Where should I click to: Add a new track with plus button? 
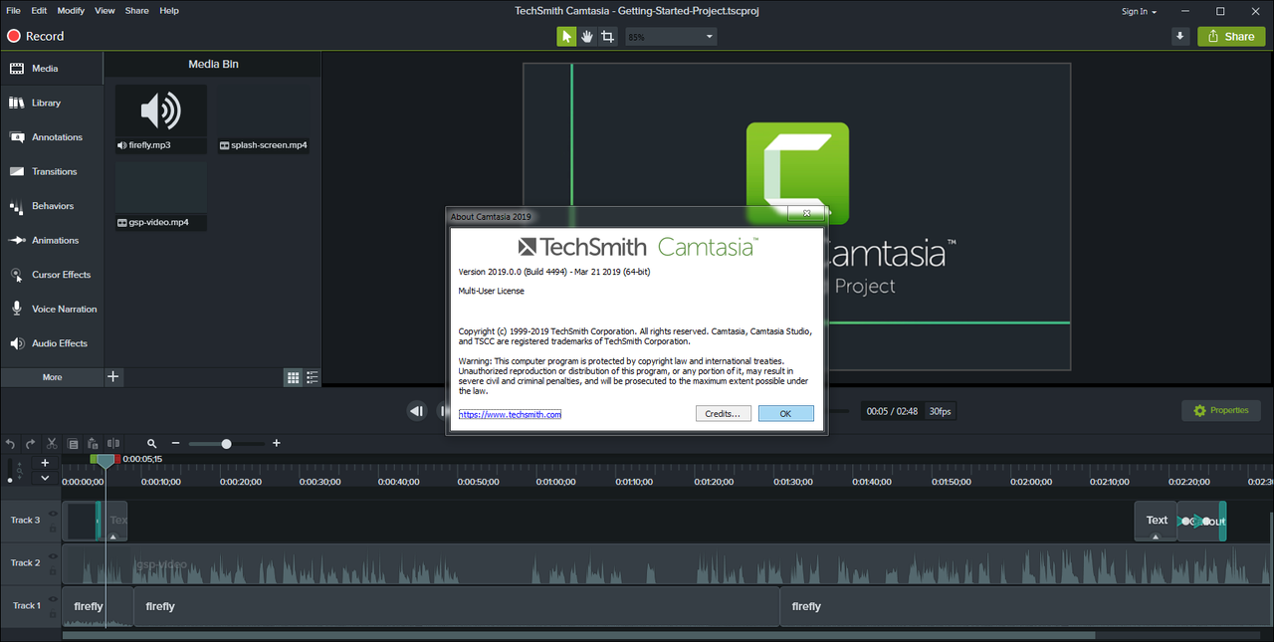pyautogui.click(x=45, y=463)
